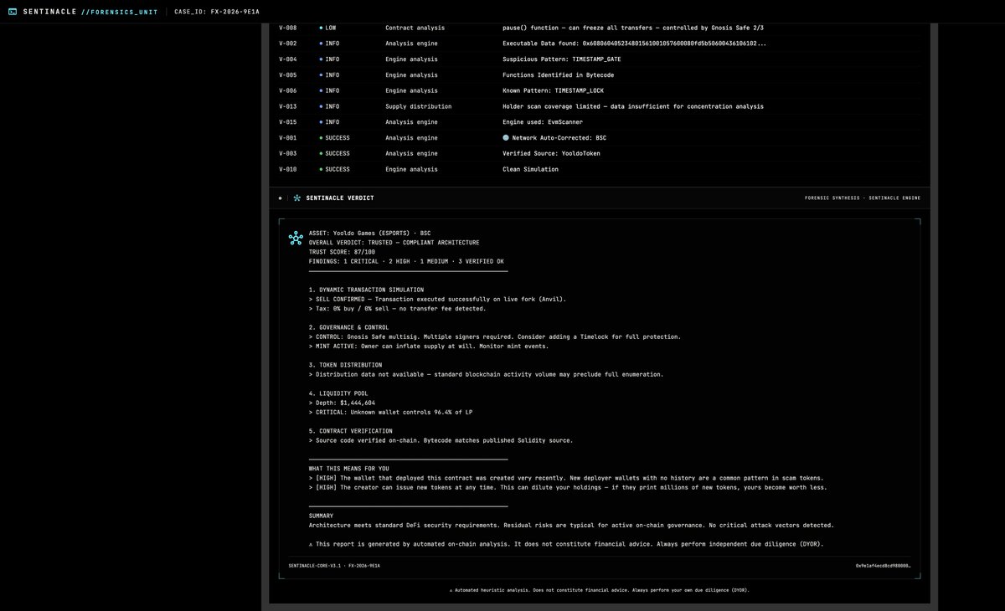Click '3. TOKEN DISTRIBUTION' heading
This screenshot has height=611, width=1005.
(345, 365)
